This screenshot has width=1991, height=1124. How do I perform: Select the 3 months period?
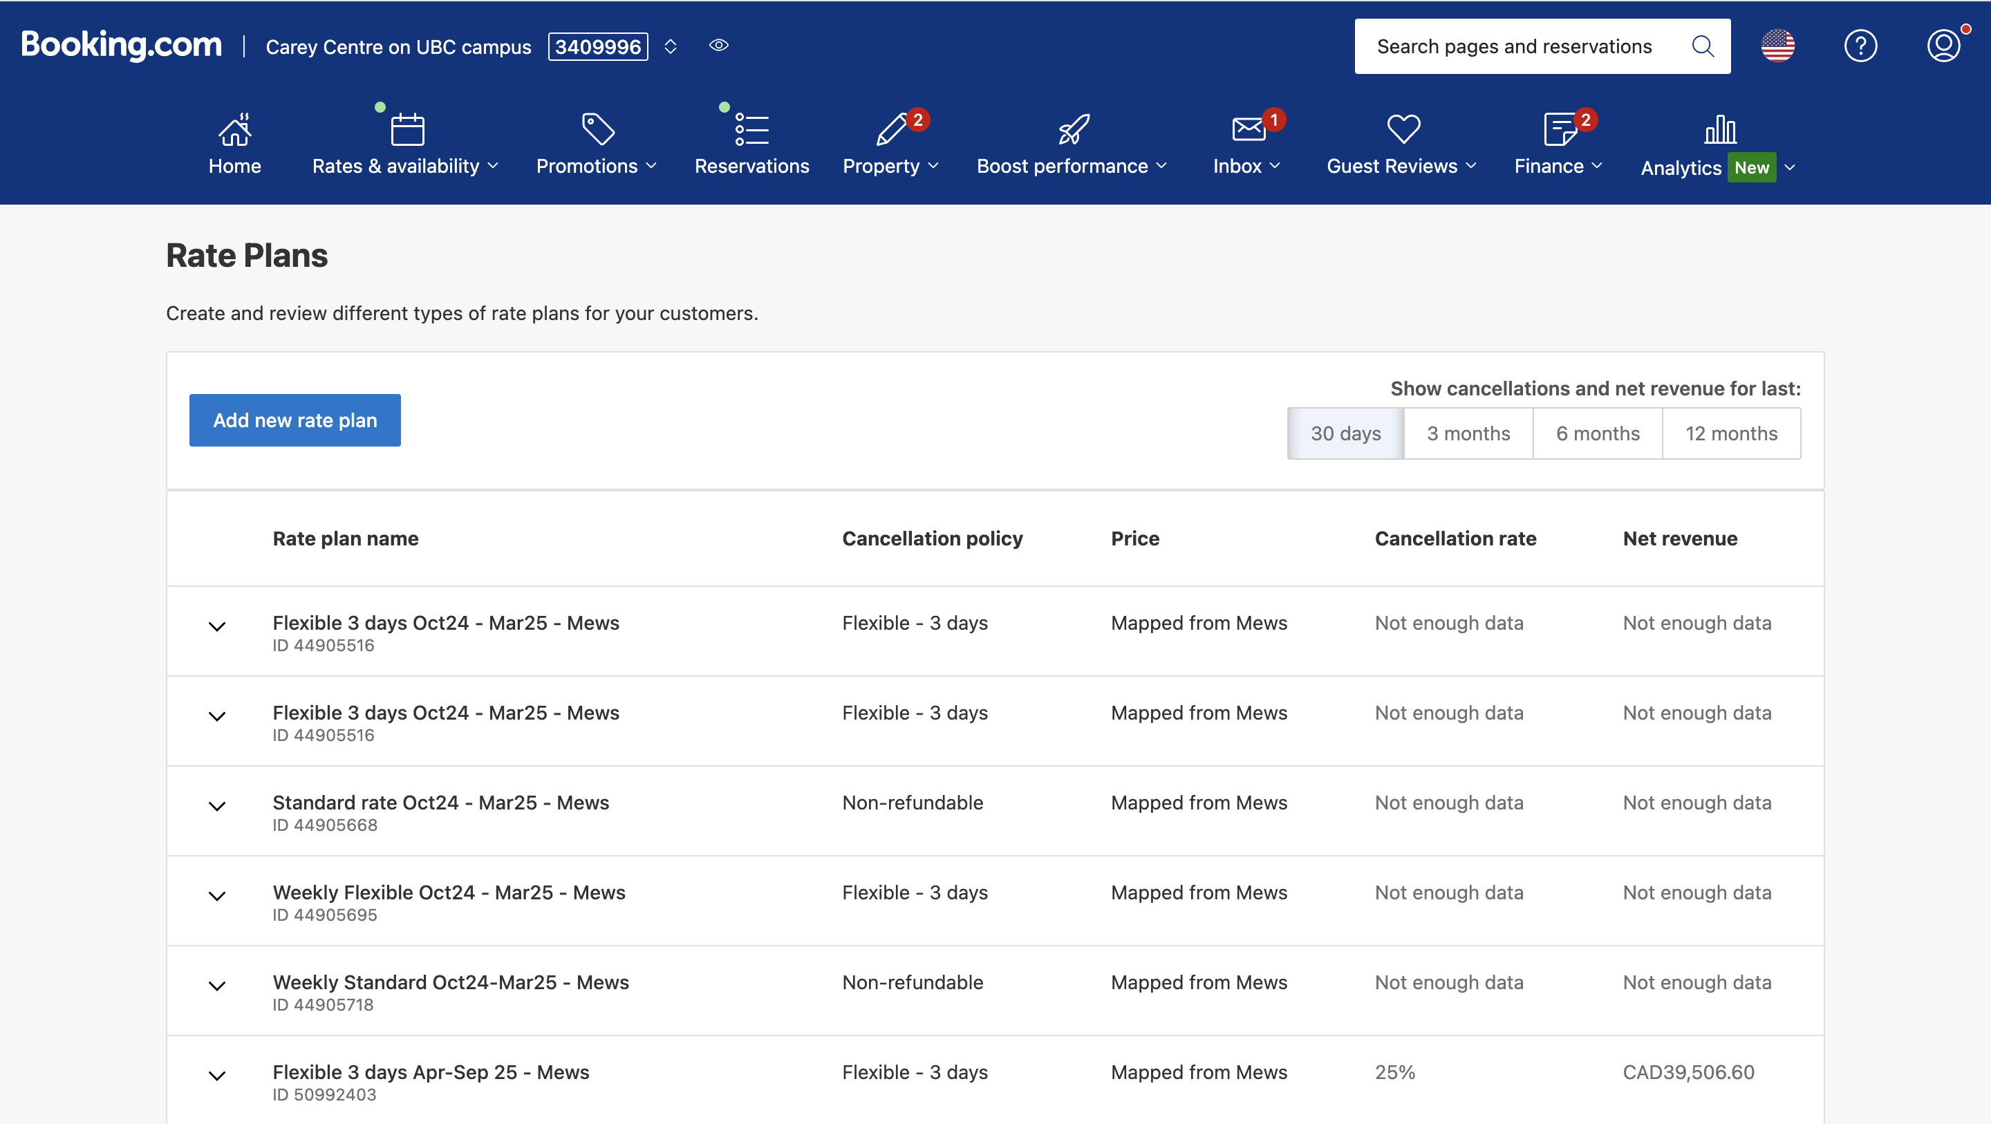(x=1468, y=433)
